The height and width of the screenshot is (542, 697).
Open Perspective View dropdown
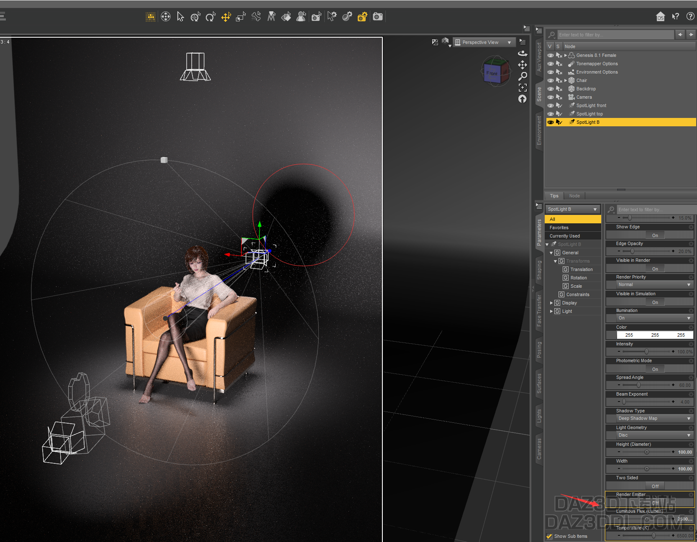[x=484, y=42]
